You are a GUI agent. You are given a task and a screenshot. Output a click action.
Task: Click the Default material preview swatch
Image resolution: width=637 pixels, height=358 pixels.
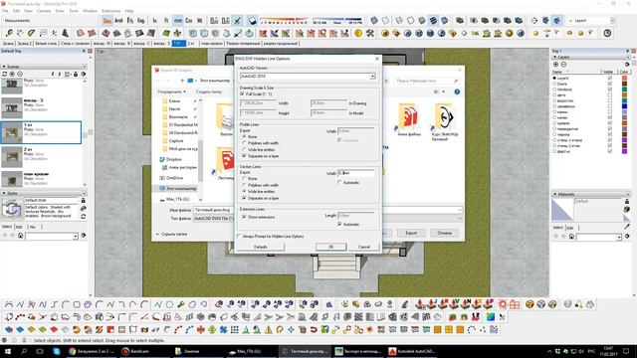562,210
